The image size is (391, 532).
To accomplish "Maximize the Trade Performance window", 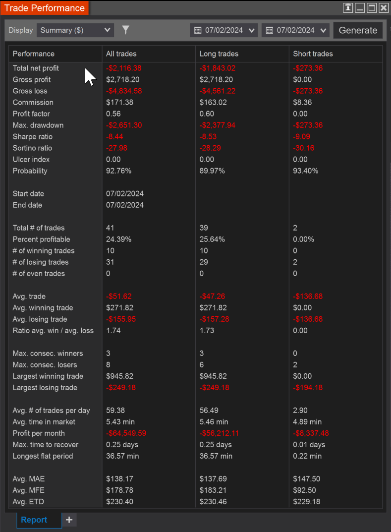I will pos(372,8).
